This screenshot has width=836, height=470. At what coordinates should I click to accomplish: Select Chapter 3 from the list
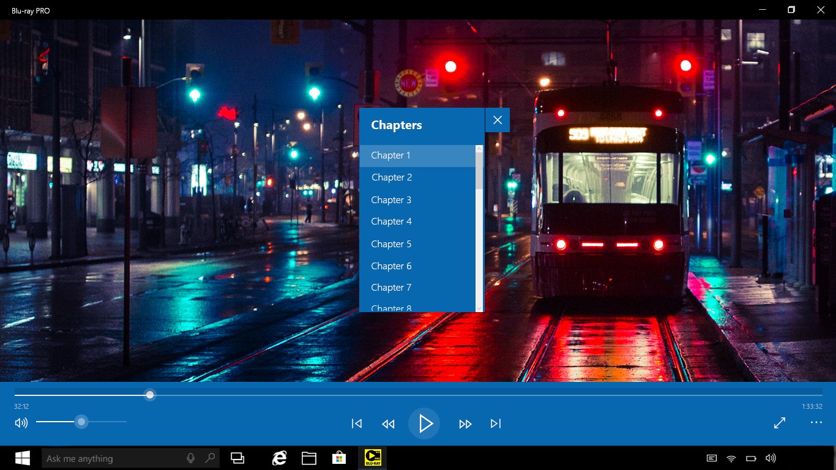[x=391, y=200]
